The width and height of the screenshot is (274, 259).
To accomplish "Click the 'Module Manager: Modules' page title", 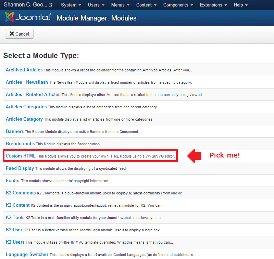I will (97, 18).
